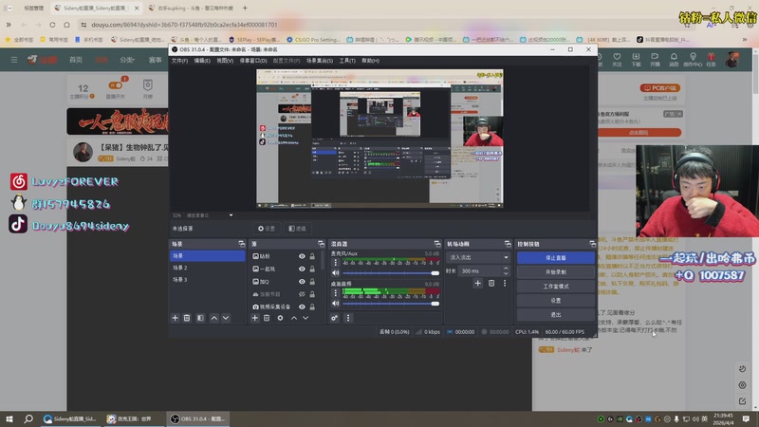
Task: Move source up arrow in Sources panel
Action: click(x=294, y=318)
